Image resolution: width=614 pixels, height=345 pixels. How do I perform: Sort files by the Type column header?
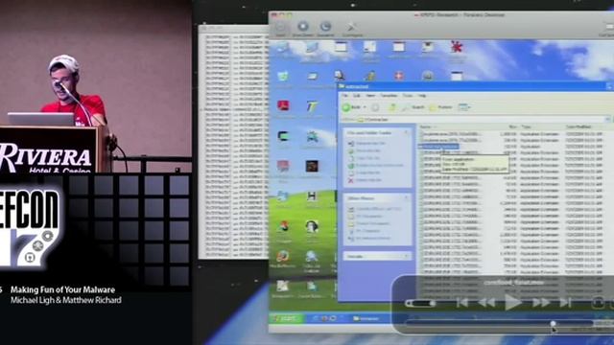coord(526,127)
